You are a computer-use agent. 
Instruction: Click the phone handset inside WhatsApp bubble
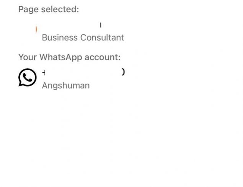pos(27,77)
